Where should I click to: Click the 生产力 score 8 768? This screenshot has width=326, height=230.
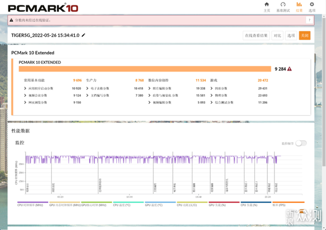(x=140, y=80)
